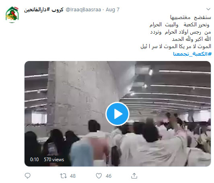Viewport: 214px width, 183px height.
Task: Open the tweet's Aug 7 timestamp
Action: (x=113, y=10)
